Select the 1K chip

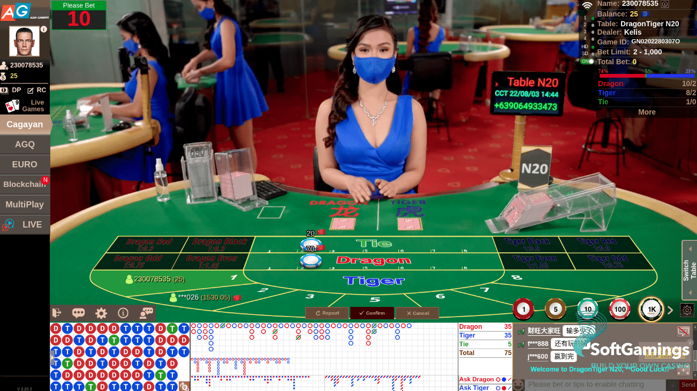[651, 309]
